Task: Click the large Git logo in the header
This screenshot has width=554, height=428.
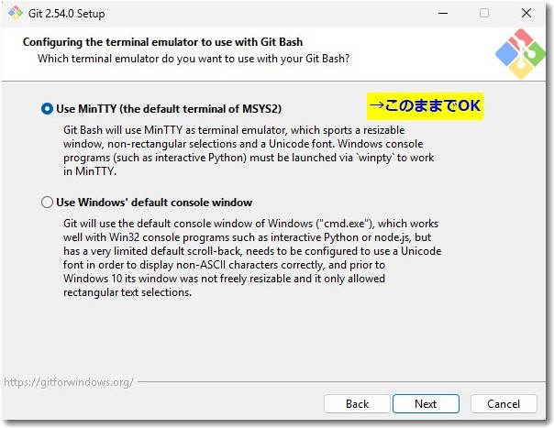Action: point(520,54)
